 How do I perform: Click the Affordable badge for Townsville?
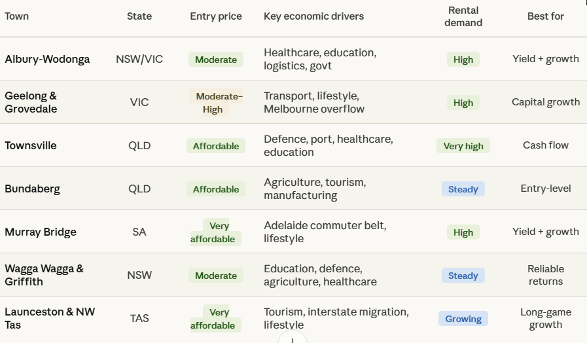(x=216, y=146)
